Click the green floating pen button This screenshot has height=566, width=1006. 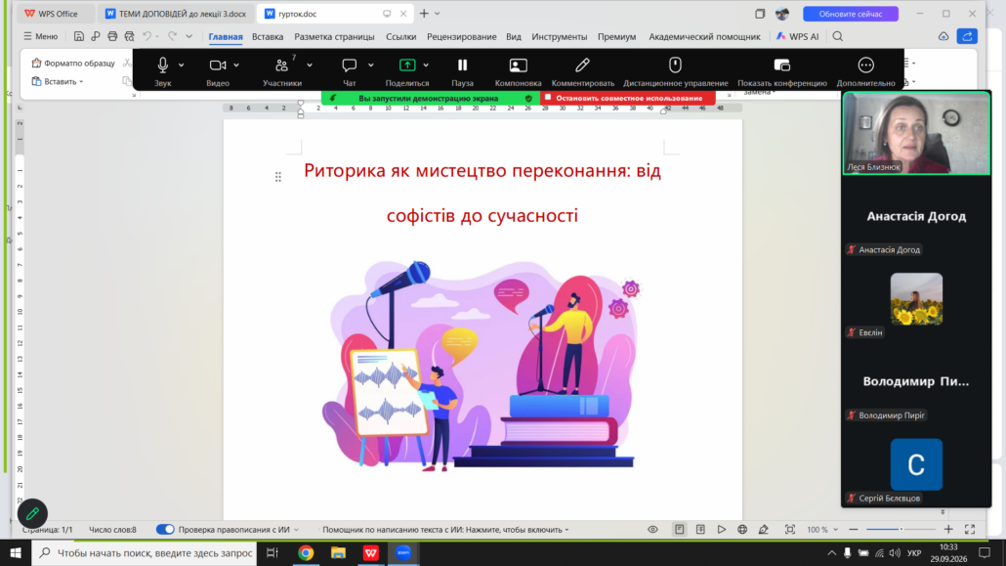32,513
